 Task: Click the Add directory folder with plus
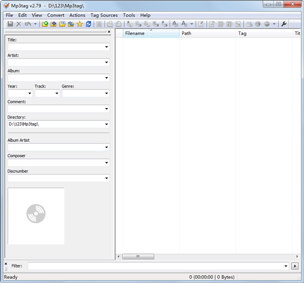[x=54, y=24]
